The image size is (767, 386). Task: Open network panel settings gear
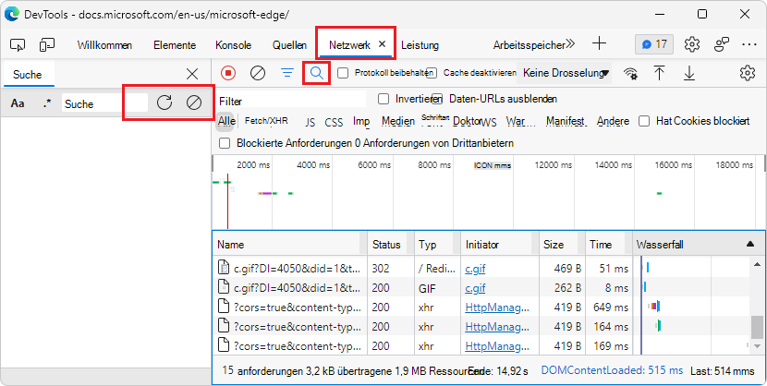tap(748, 73)
